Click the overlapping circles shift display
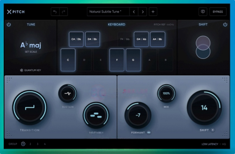Viewport: 235px width, 154px height. (203, 47)
